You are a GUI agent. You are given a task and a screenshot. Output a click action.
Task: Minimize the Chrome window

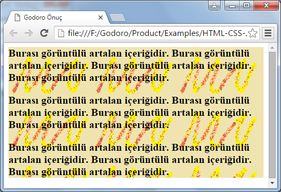pos(232,5)
